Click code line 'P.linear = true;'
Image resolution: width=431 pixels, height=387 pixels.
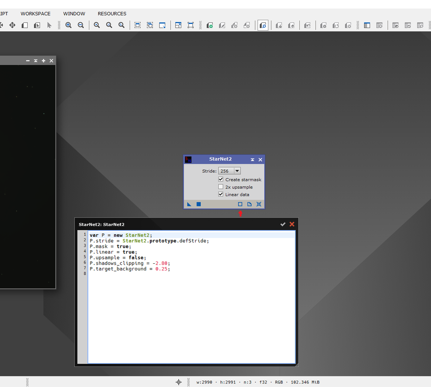(x=113, y=252)
